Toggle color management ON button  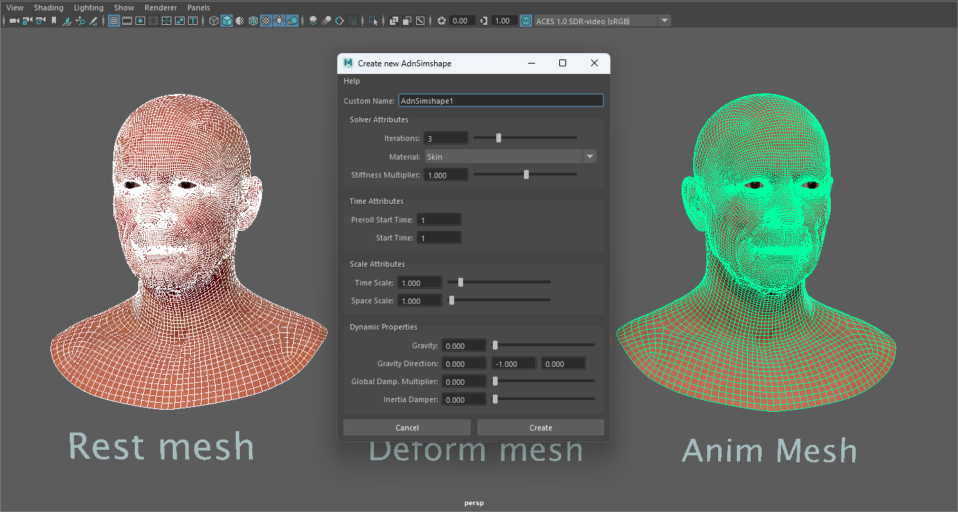click(x=525, y=20)
